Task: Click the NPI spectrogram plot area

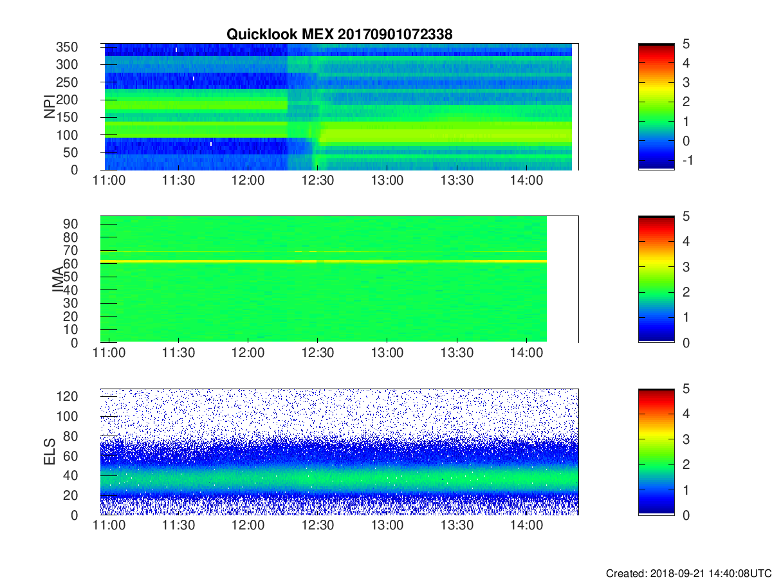Action: pyautogui.click(x=339, y=107)
